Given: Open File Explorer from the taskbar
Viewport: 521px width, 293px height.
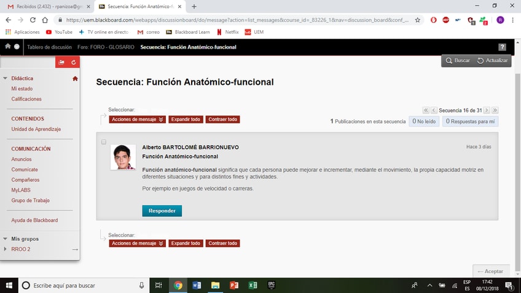Looking at the screenshot, I should click(215, 286).
